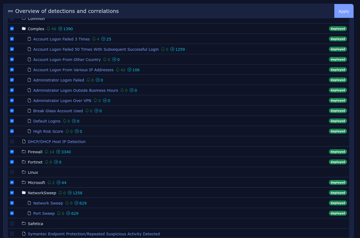Screen dimensions: 360x238
Task: Click the bell alert icon on Complex row
Action: tap(48, 29)
